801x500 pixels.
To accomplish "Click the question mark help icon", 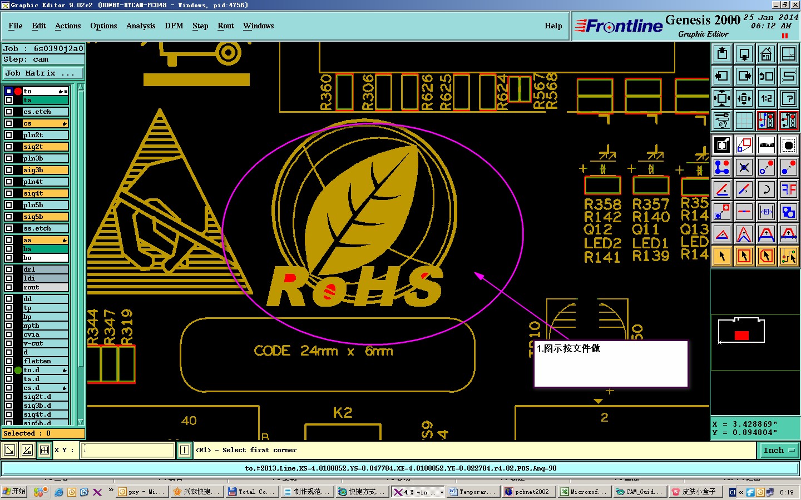I will point(788,98).
